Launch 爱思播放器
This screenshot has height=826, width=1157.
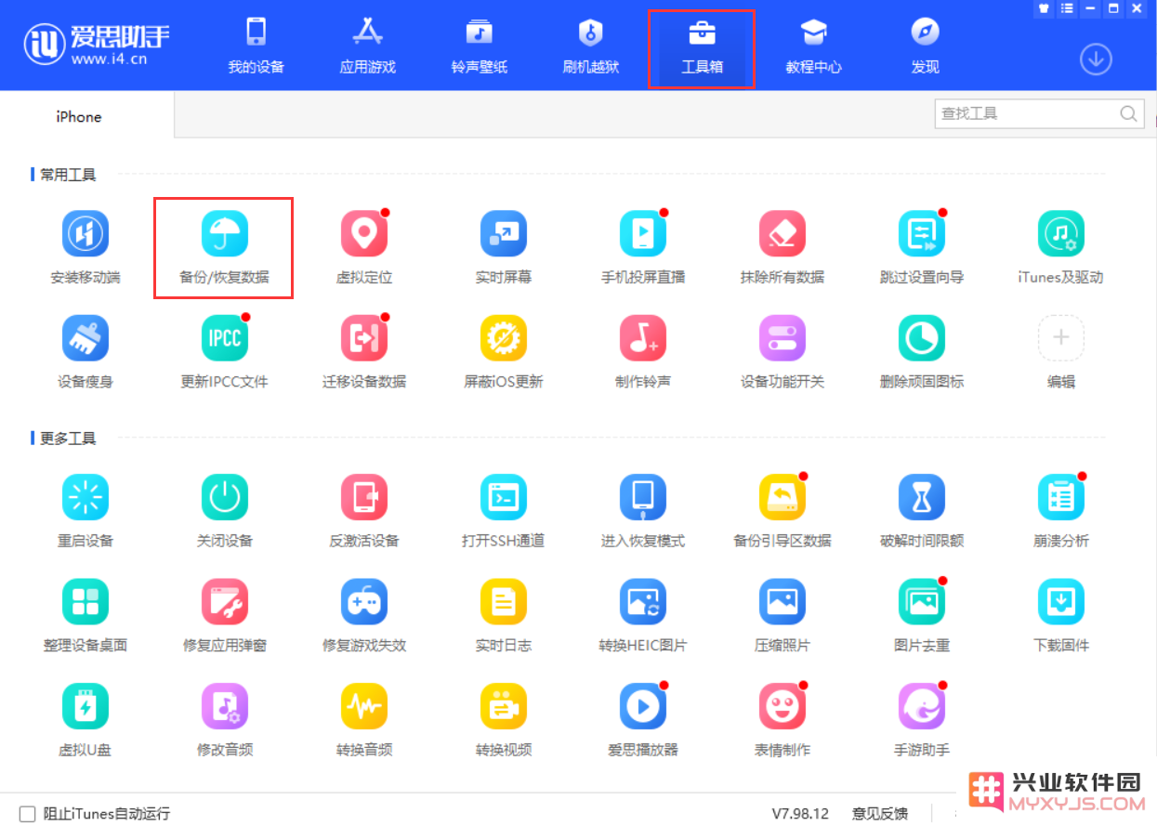coord(643,720)
